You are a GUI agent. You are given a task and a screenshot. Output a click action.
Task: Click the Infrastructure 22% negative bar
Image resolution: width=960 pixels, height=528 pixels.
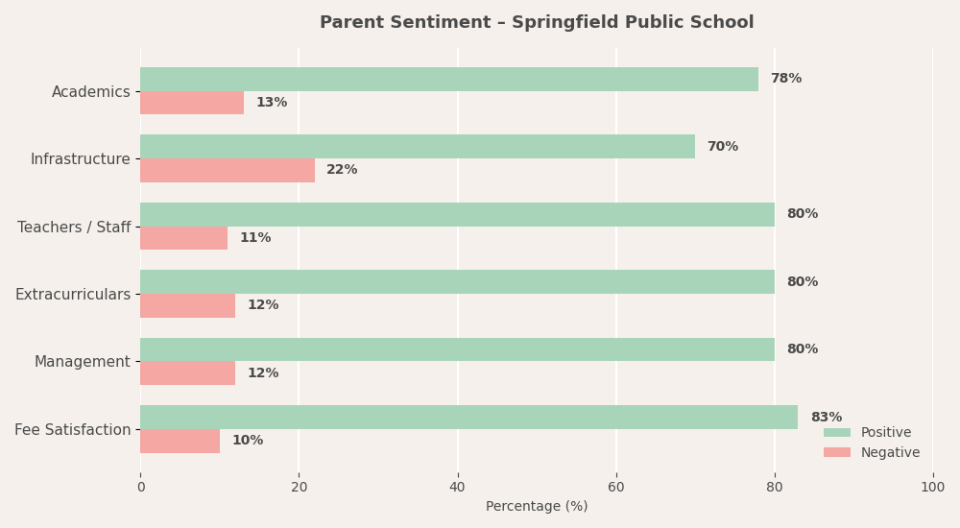pos(228,170)
